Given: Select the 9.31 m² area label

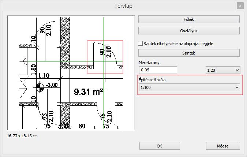Looking at the screenshot, I should pos(89,91).
